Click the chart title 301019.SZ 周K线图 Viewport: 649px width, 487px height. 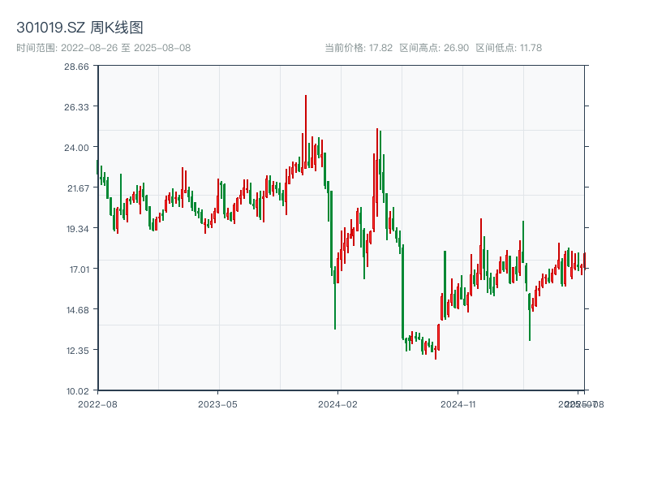(80, 28)
